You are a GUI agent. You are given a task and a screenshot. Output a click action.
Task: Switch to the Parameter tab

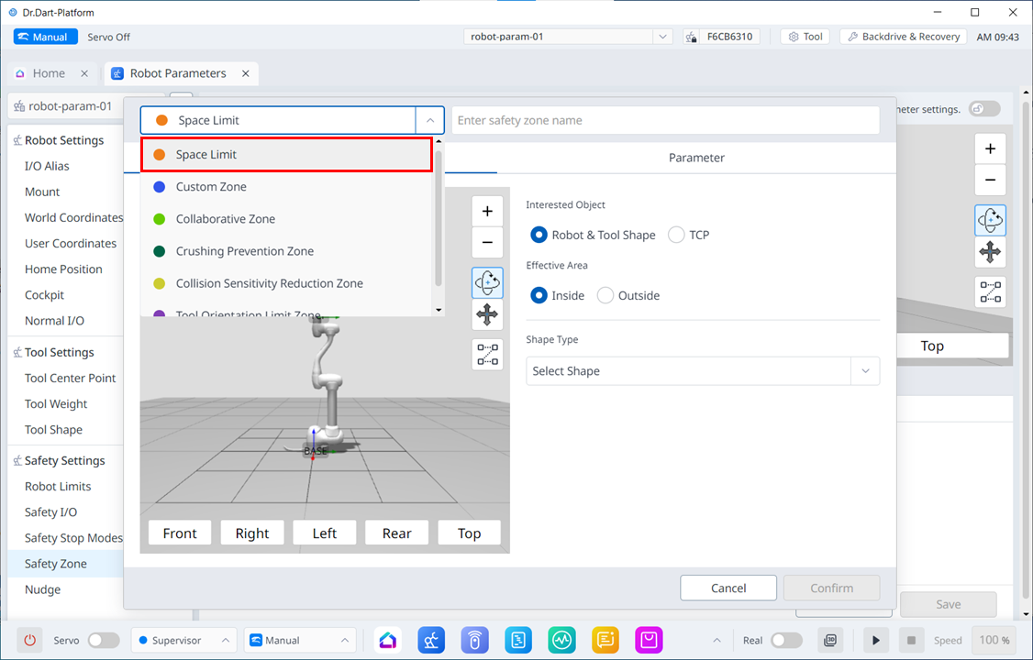click(696, 158)
